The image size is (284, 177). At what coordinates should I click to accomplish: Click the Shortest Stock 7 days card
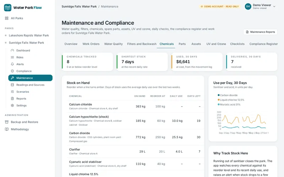(142, 62)
